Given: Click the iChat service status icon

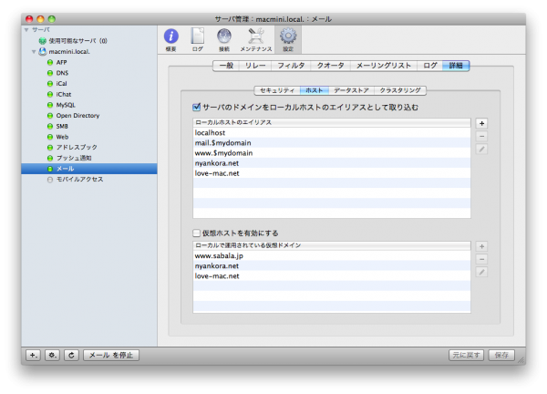Looking at the screenshot, I should tap(50, 94).
